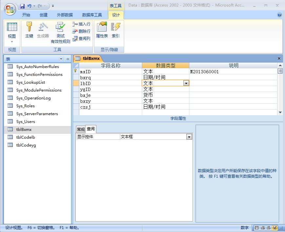
Task: Select the tblCodeyg table
Action: 37,145
